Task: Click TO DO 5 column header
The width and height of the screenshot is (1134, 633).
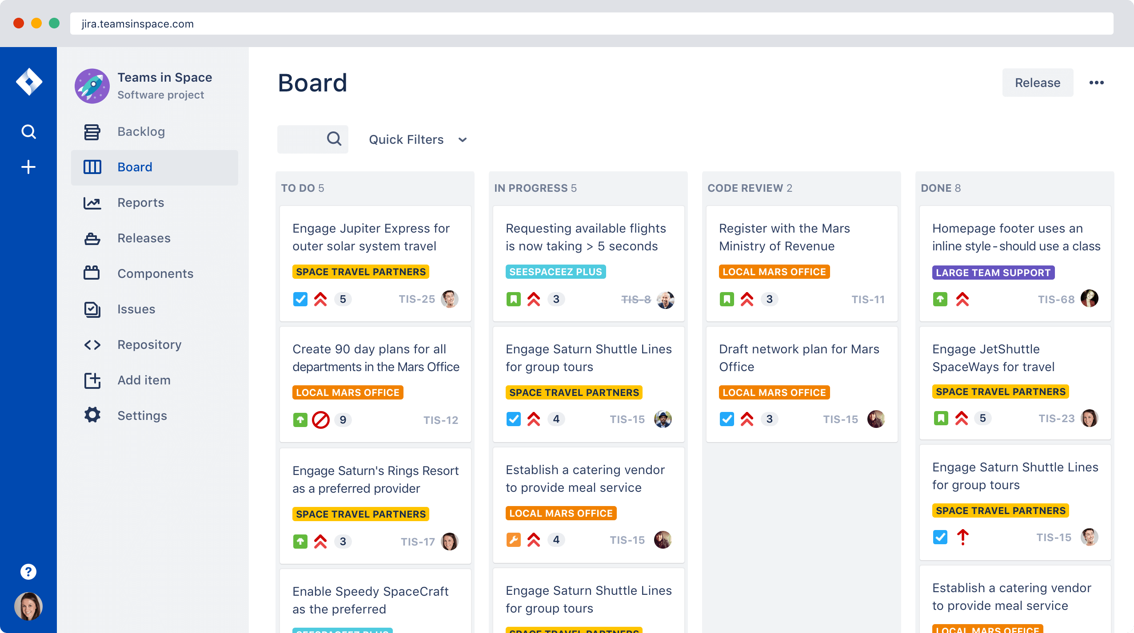Action: pyautogui.click(x=304, y=188)
